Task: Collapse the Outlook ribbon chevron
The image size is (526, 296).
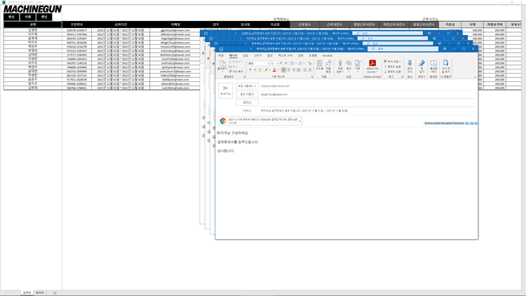Action: click(x=475, y=77)
